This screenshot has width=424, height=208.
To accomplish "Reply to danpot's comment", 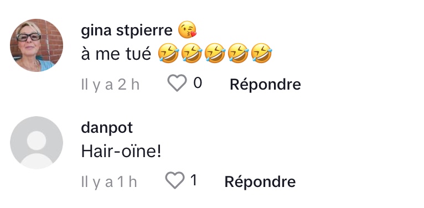I will click(x=260, y=181).
